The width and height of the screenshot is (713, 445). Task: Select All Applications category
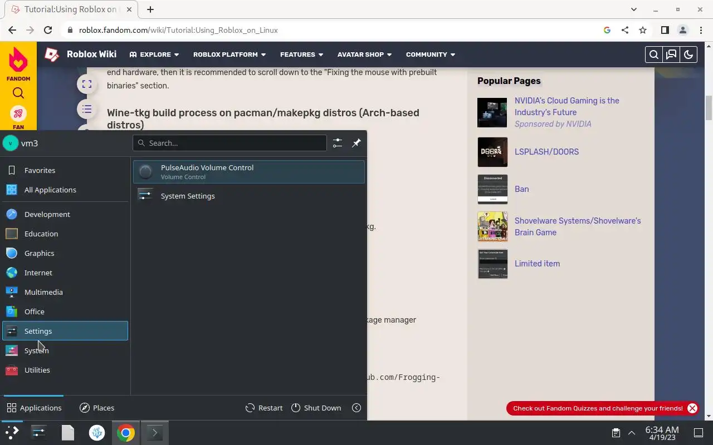point(65,190)
